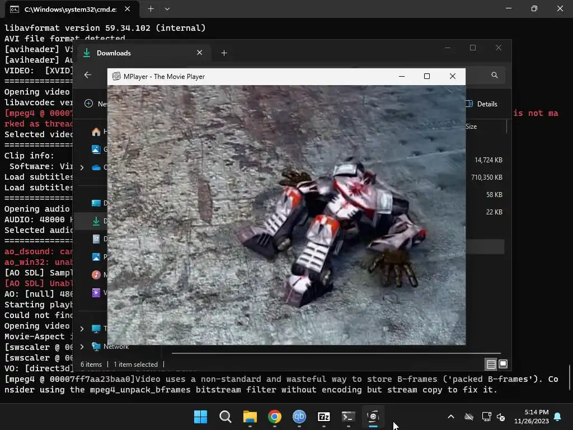The image size is (573, 430).
Task: Select the OneDrive cloud icon in the sidebar
Action: coord(96,167)
